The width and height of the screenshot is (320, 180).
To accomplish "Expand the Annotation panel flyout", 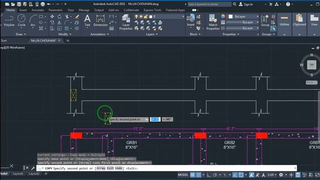I will pyautogui.click(x=99, y=34).
